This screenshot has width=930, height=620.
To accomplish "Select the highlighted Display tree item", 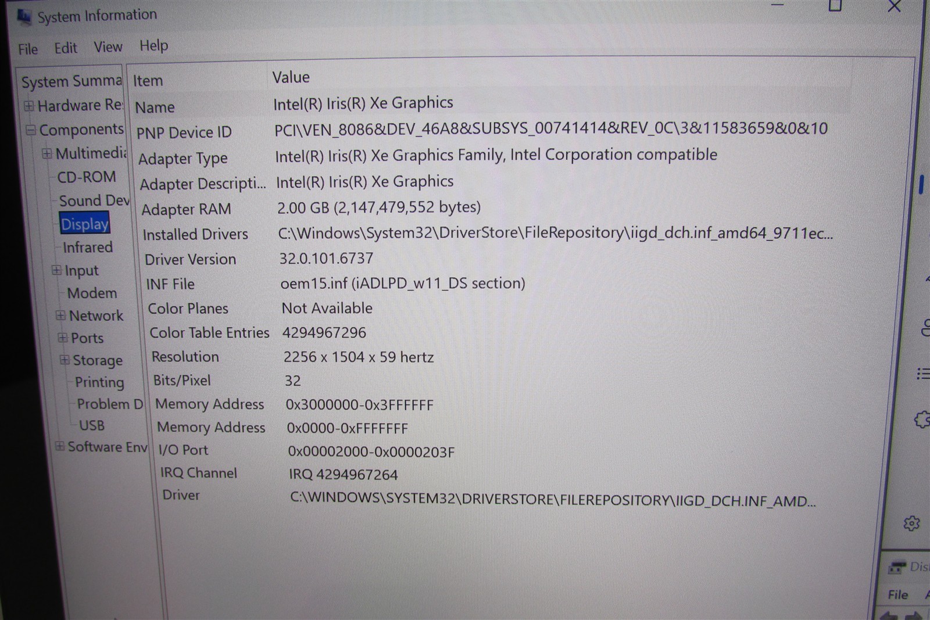I will tap(85, 224).
